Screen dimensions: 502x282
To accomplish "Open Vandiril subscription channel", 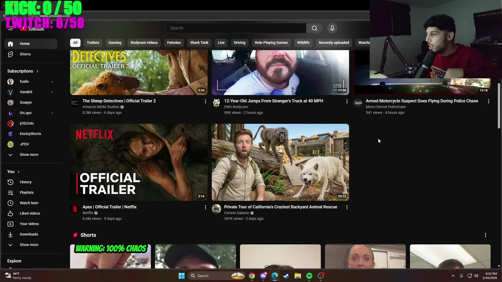I will coord(31,92).
